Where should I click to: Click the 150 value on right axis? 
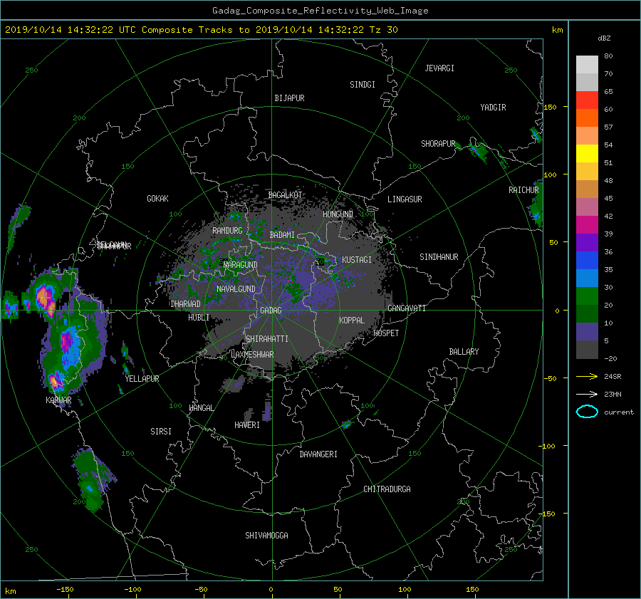(x=550, y=107)
